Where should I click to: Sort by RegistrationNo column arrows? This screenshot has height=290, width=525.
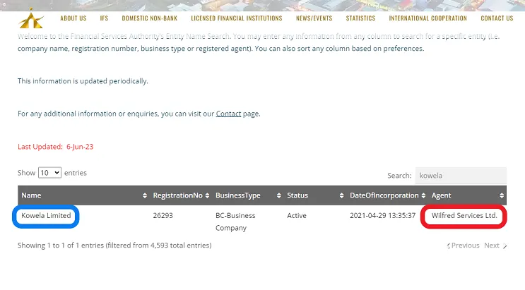pyautogui.click(x=207, y=195)
